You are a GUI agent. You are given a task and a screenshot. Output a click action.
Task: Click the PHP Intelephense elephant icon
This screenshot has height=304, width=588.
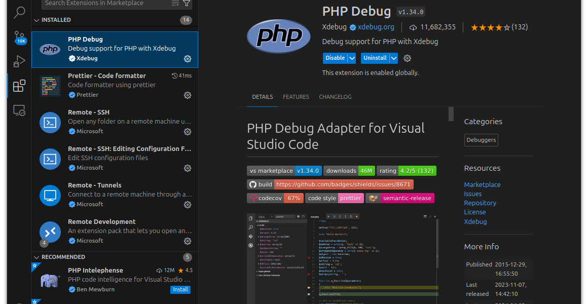50,280
